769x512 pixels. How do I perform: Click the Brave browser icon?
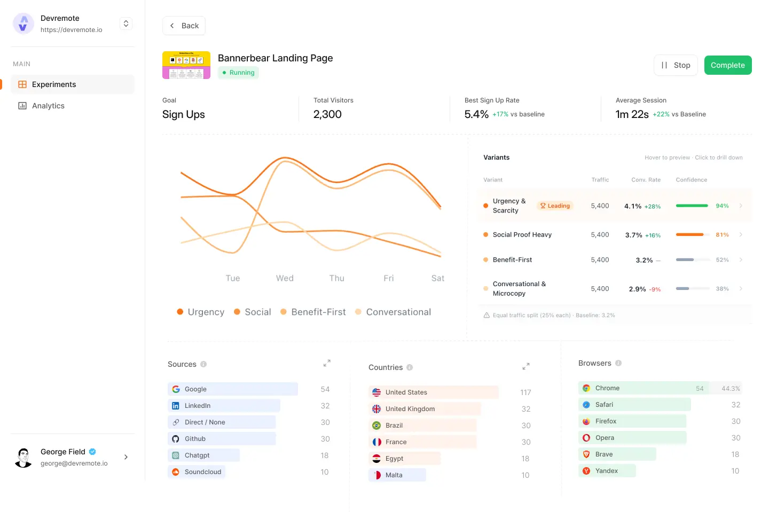pyautogui.click(x=586, y=454)
